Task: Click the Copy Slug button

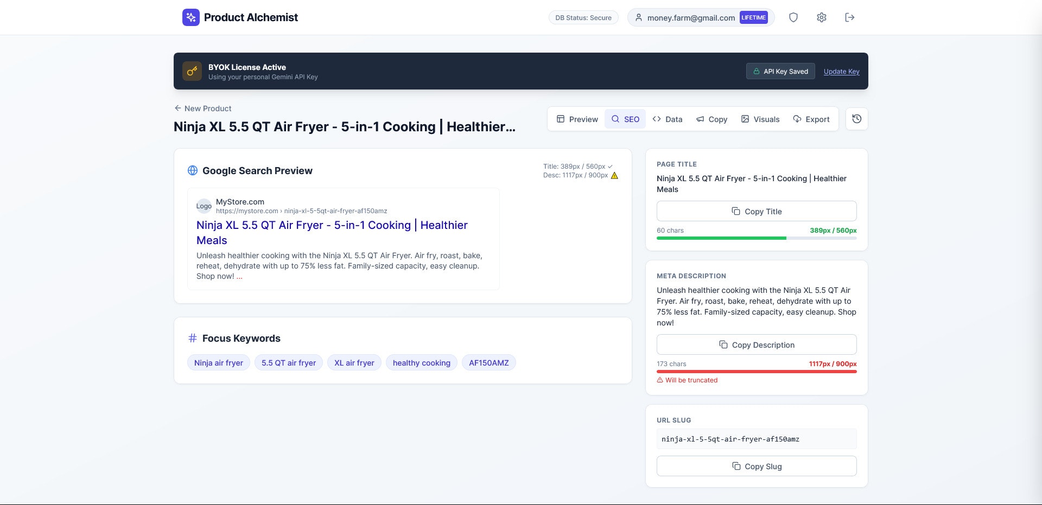Action: (757, 466)
